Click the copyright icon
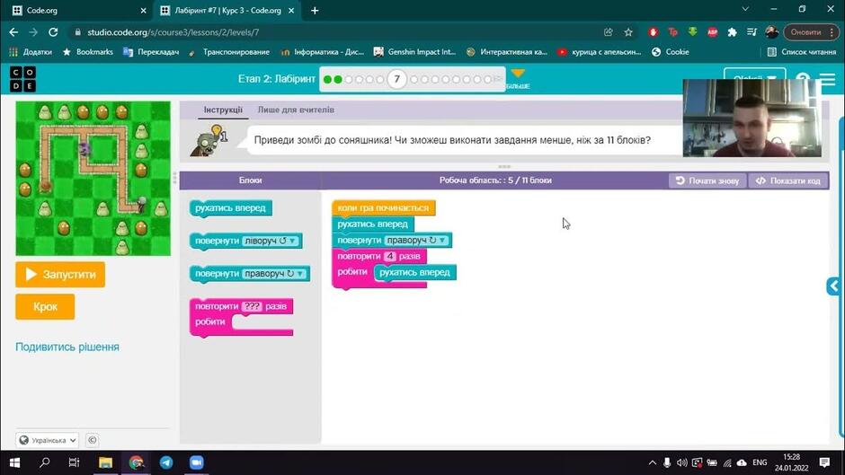The width and height of the screenshot is (845, 475). click(93, 440)
